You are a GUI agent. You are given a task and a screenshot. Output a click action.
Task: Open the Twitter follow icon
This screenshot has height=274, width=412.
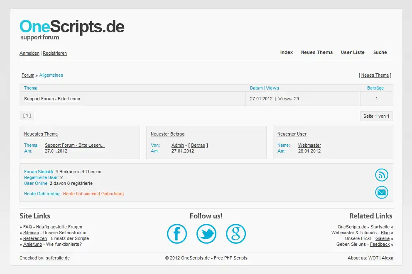tap(206, 234)
